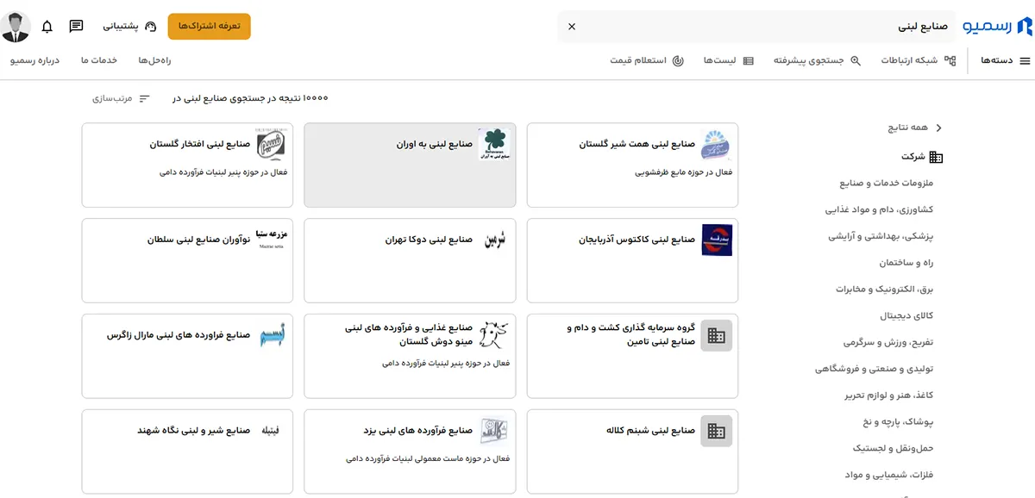Open درباره رسمیو link
The height and width of the screenshot is (498, 1035).
tap(35, 60)
